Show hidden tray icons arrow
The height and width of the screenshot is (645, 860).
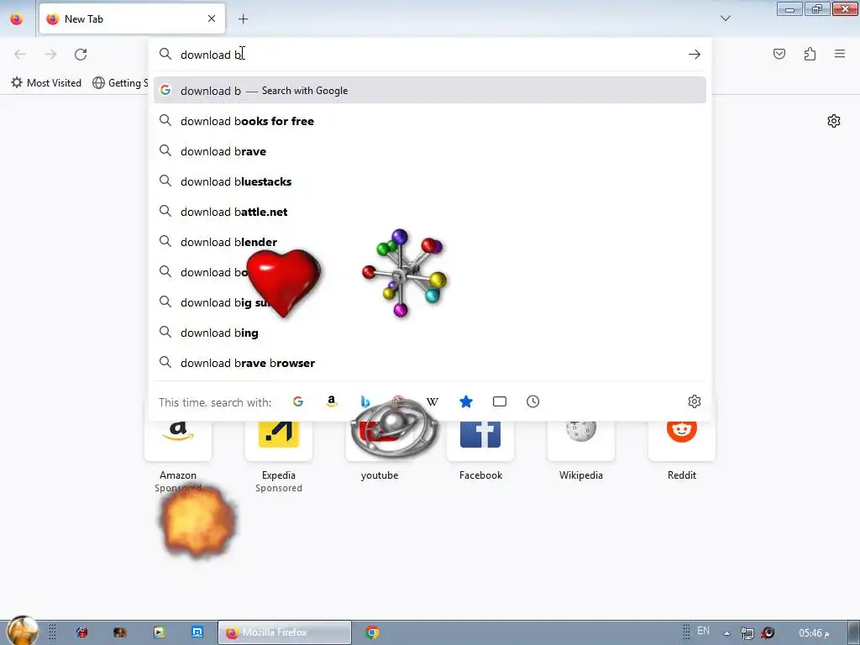726,633
